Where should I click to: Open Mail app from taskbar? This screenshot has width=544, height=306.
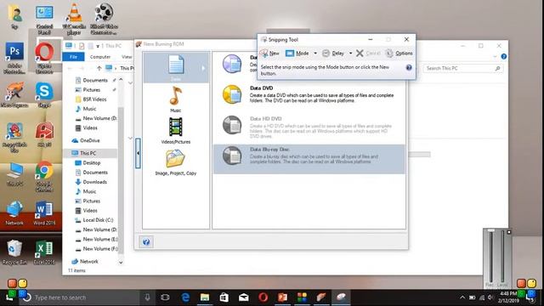click(x=244, y=297)
